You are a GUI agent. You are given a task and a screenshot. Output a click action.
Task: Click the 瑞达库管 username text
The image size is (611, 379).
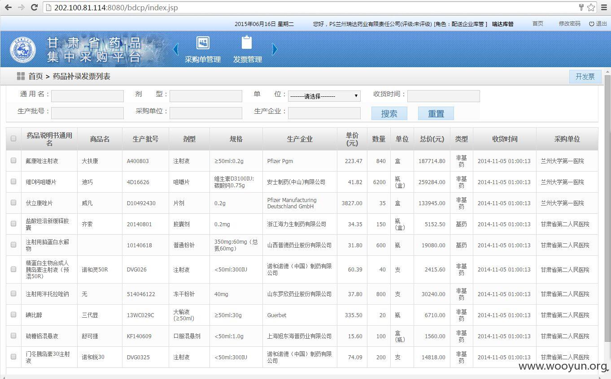click(x=502, y=24)
